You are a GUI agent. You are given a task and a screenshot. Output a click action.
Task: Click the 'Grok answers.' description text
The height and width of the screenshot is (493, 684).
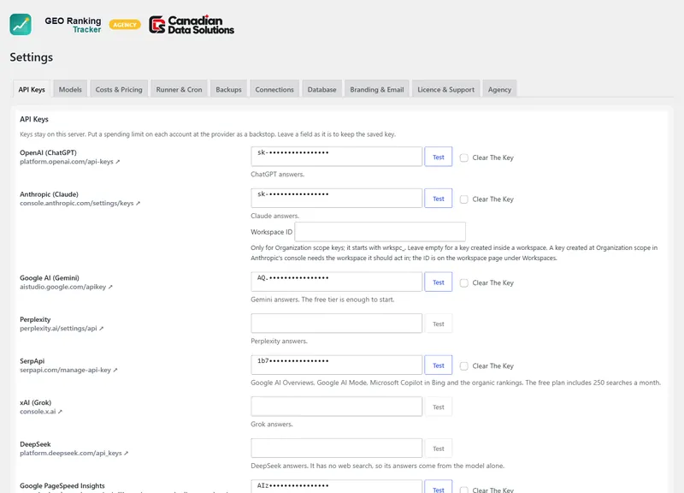tap(272, 424)
